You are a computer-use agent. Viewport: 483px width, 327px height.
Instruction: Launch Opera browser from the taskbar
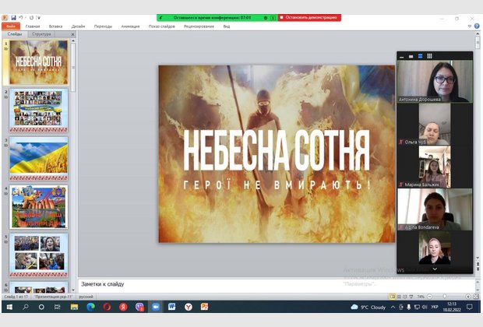click(107, 308)
